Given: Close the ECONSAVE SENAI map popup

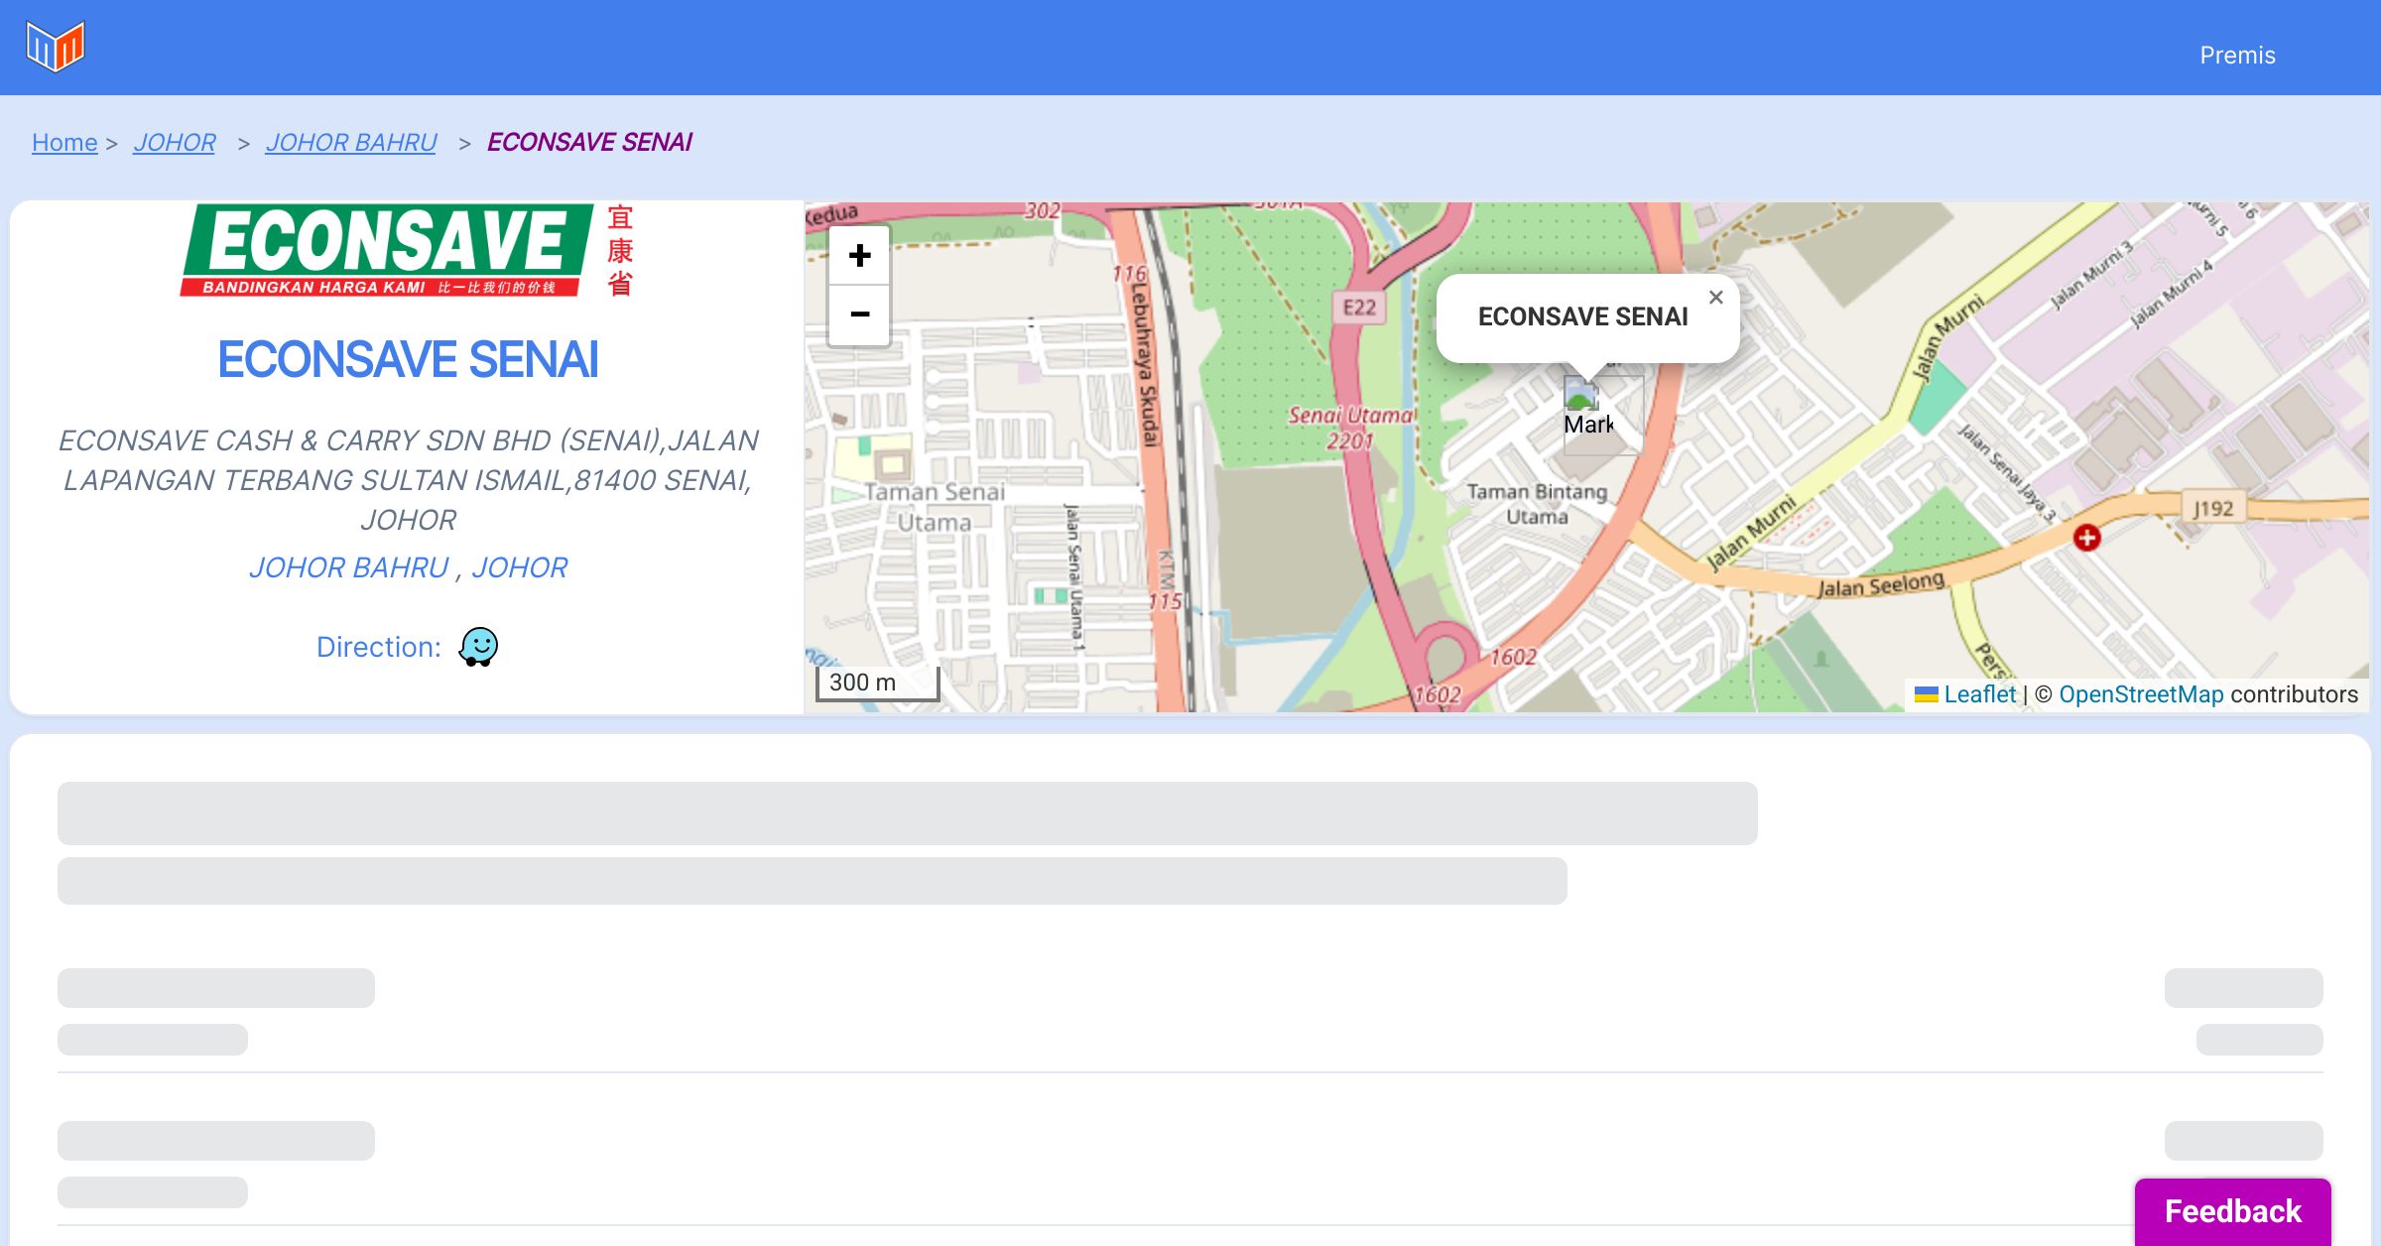Looking at the screenshot, I should tap(1715, 298).
